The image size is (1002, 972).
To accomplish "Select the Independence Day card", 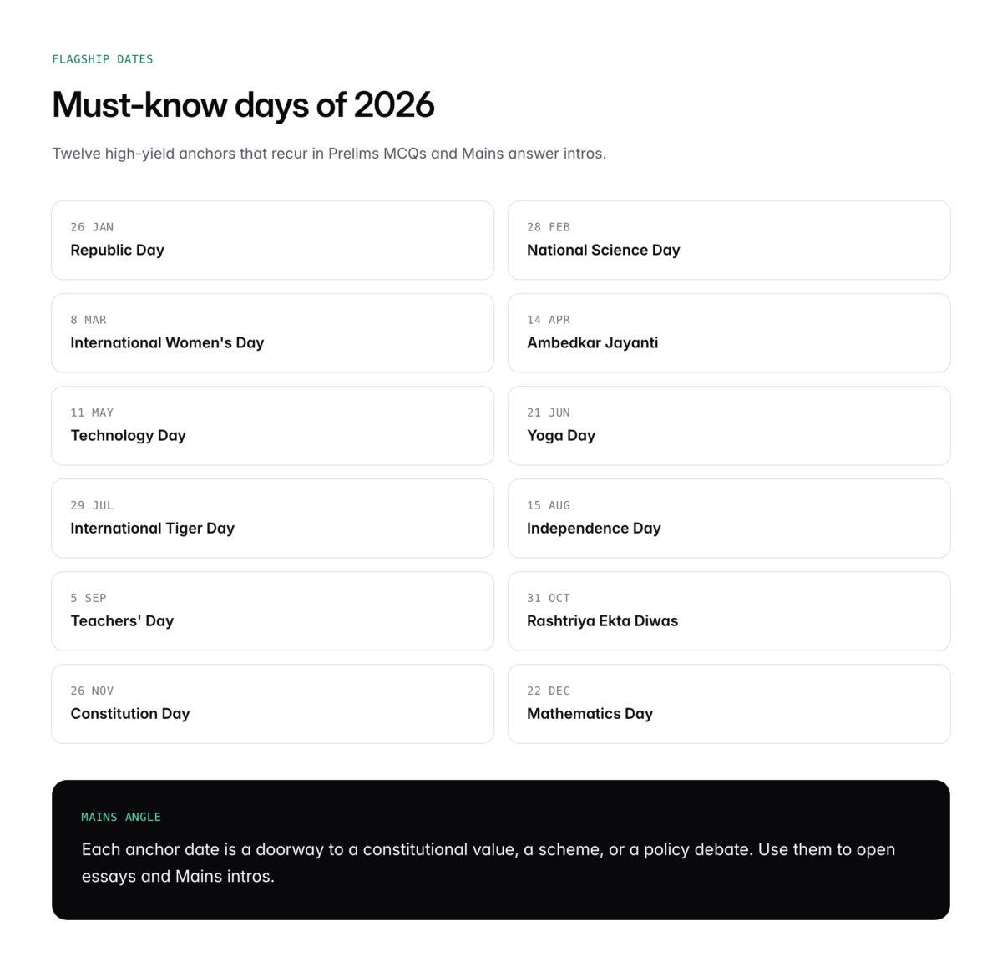I will tap(729, 518).
